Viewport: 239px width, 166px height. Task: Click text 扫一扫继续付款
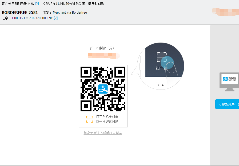(107, 122)
